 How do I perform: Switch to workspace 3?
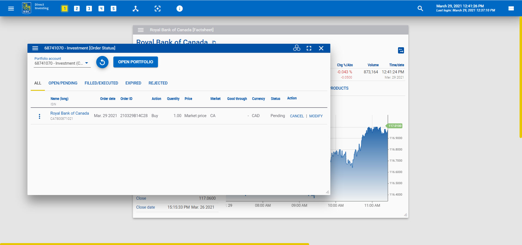click(89, 8)
